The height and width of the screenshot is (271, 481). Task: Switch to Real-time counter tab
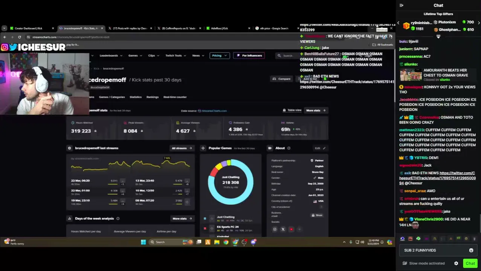point(175,97)
